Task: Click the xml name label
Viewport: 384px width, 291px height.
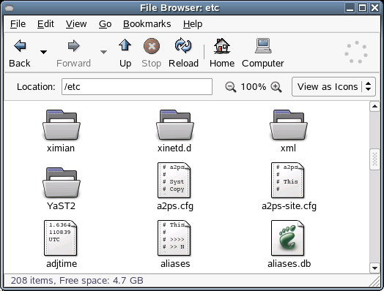Action: click(288, 148)
